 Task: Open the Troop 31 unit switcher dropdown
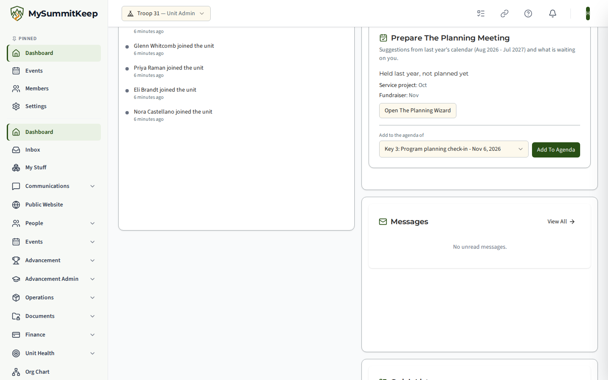[x=166, y=14]
